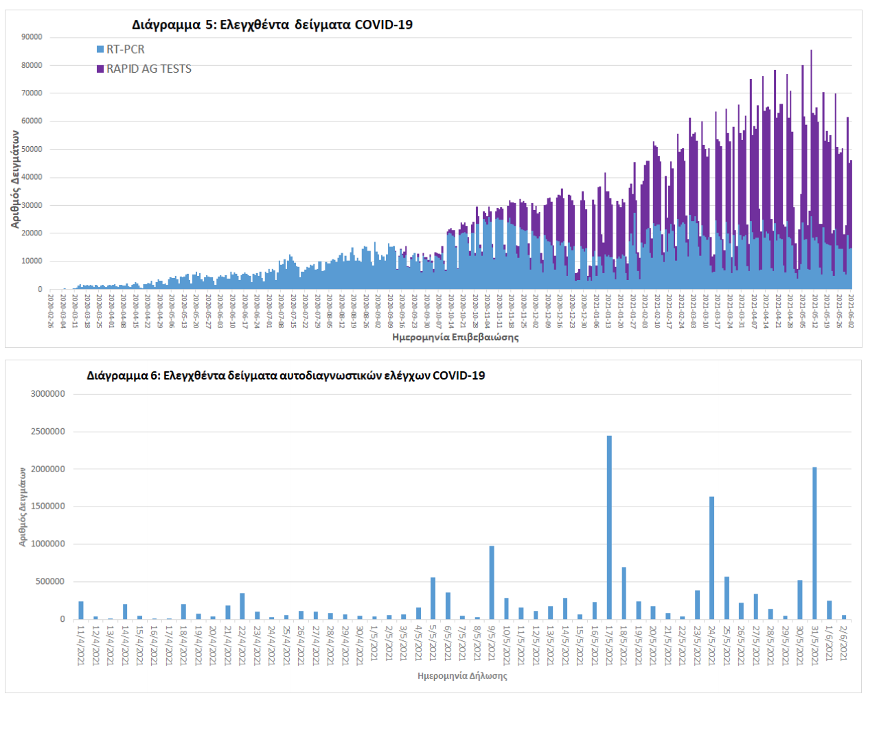
Task: Click the Ημερομηνία Δήλωσης axis title
Action: pyautogui.click(x=462, y=675)
